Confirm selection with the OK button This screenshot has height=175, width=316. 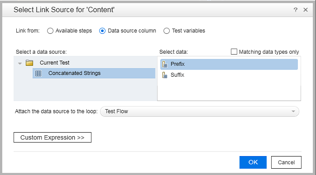253,162
